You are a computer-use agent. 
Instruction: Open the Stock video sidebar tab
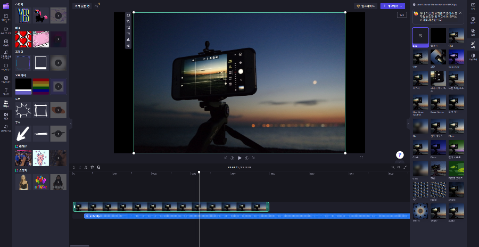click(x=6, y=67)
